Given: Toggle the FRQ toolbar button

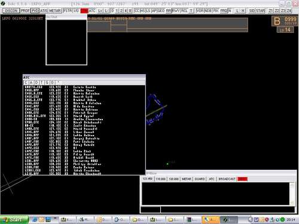Looking at the screenshot, I should (224, 11).
